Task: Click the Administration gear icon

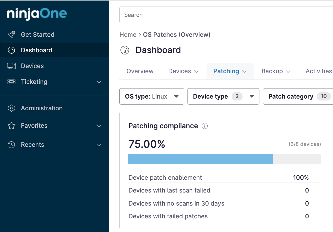Action: (x=11, y=108)
